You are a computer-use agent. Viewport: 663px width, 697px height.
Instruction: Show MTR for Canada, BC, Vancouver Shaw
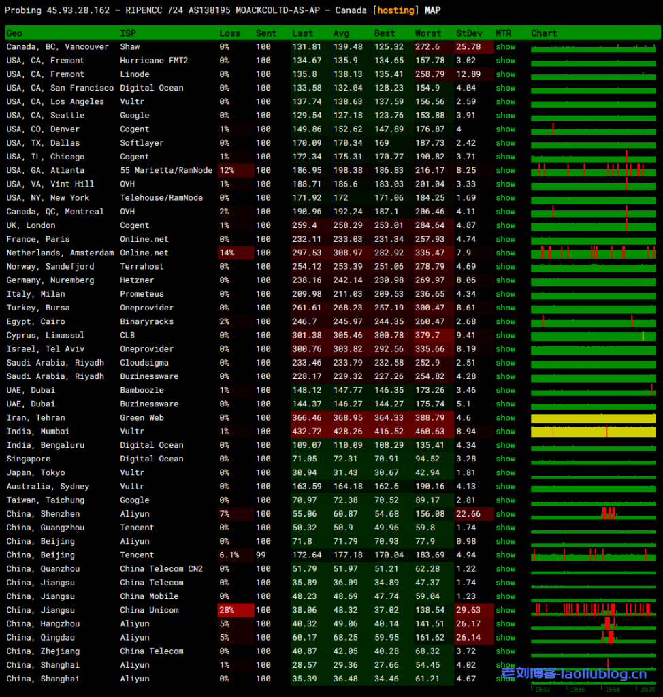coord(505,47)
